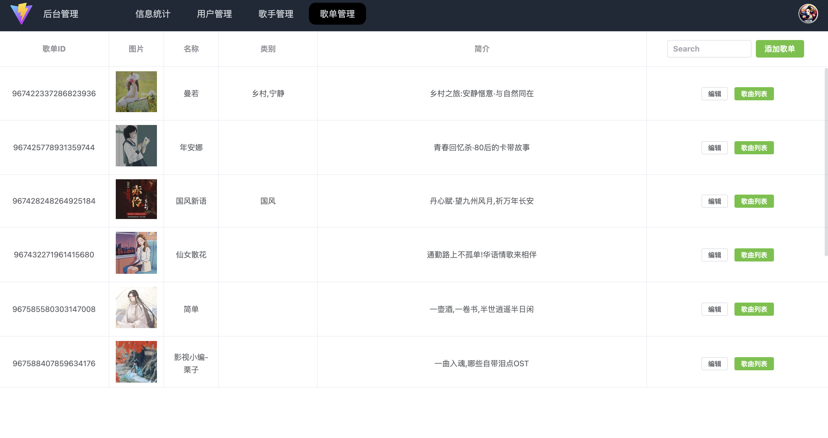The height and width of the screenshot is (438, 828).
Task: Click the 添加歌单 button
Action: tap(780, 49)
